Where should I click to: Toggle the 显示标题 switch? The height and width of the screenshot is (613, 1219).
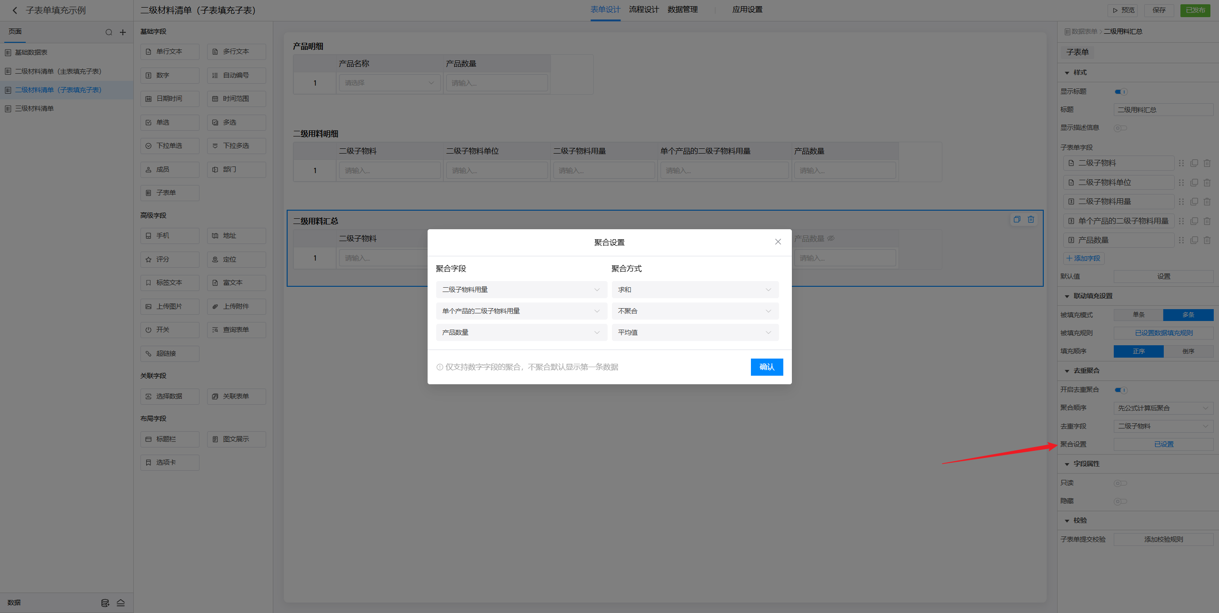(1120, 92)
